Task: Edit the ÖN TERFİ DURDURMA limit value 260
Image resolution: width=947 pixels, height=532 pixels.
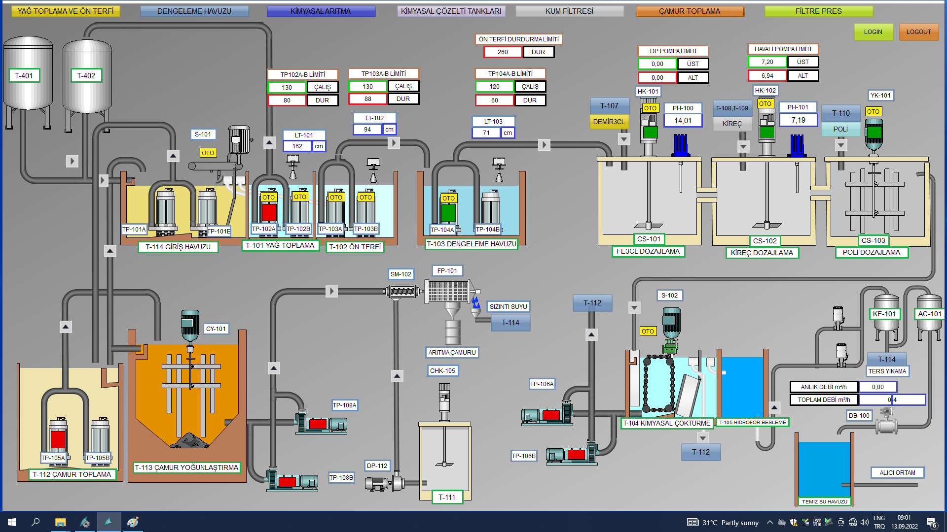Action: click(503, 52)
